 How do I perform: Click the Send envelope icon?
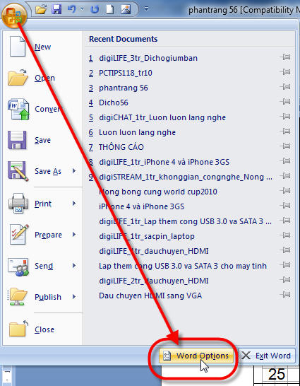point(18,267)
